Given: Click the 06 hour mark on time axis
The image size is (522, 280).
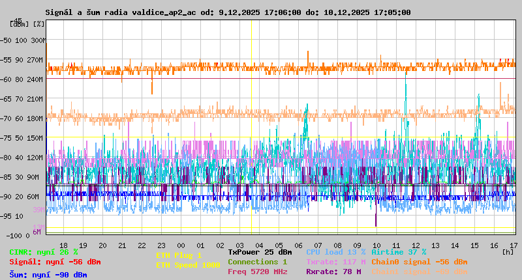Looking at the screenshot, I should [x=298, y=245].
